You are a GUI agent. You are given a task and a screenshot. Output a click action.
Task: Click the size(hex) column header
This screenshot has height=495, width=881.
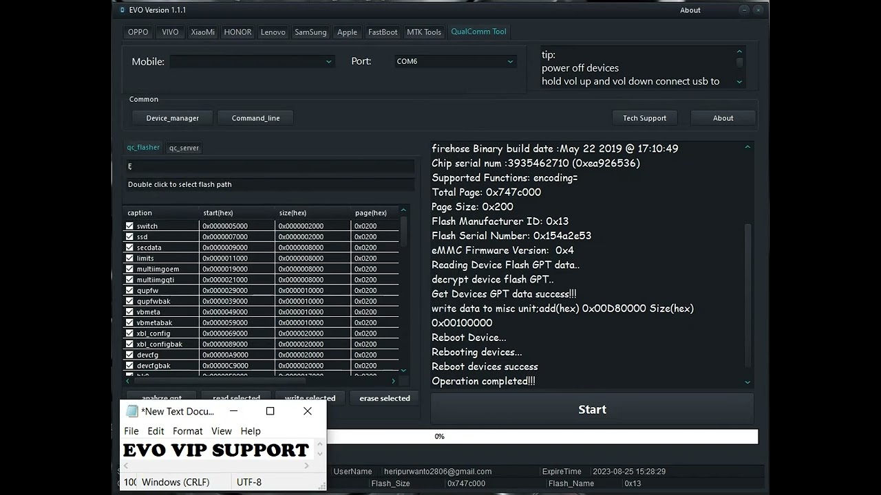click(x=312, y=213)
